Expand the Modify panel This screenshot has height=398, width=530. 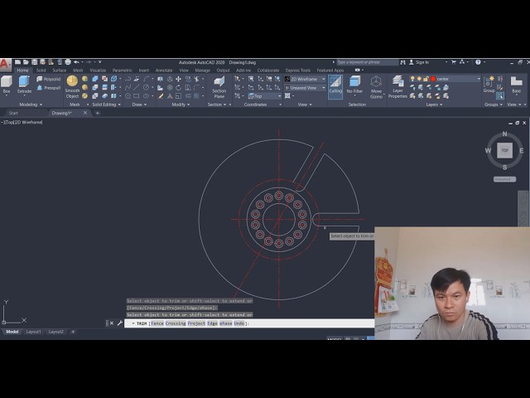181,104
